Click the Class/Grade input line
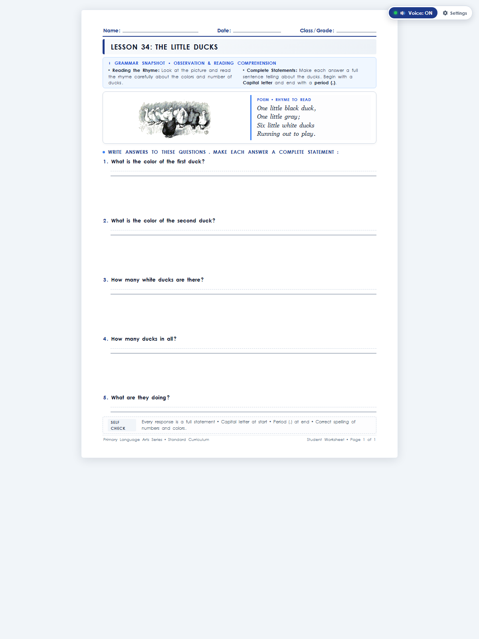 356,31
